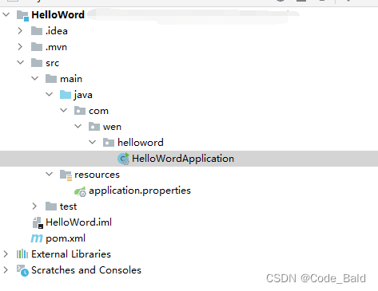This screenshot has width=378, height=291.
Task: Select the src folder name
Action: (x=53, y=63)
